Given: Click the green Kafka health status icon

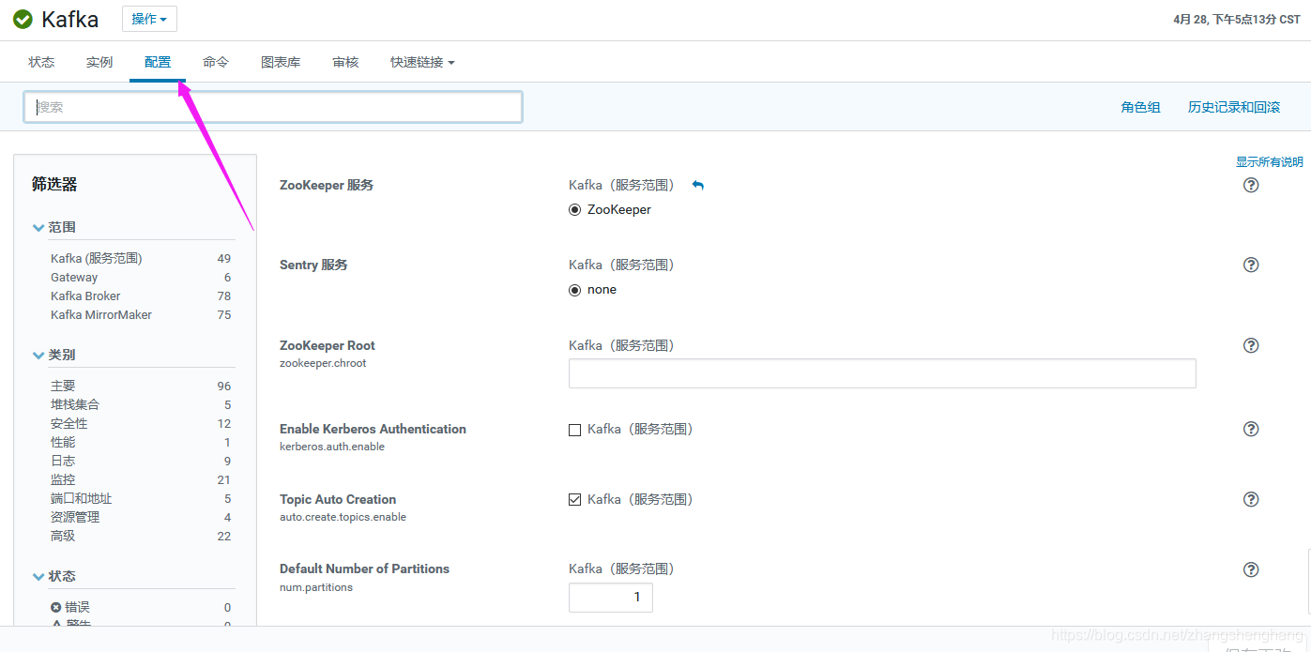Looking at the screenshot, I should coord(23,19).
